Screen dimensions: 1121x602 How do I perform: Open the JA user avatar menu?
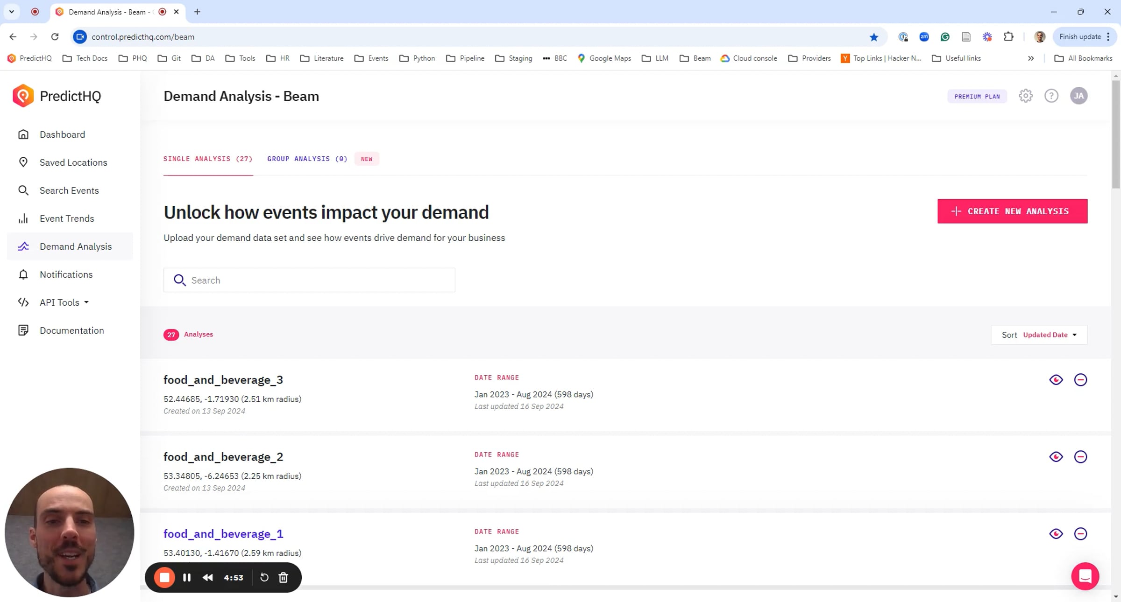pyautogui.click(x=1079, y=96)
